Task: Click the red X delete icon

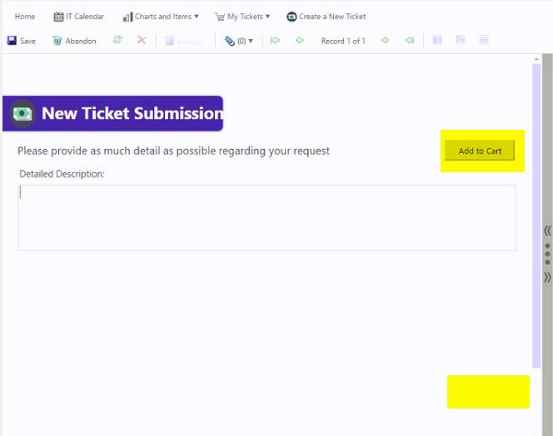Action: (x=142, y=41)
